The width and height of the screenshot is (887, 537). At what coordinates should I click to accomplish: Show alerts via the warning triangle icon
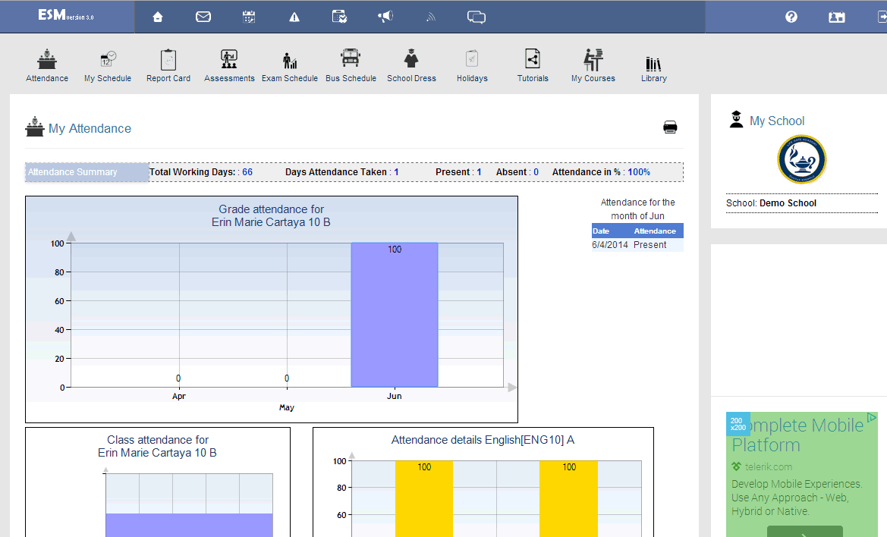[x=294, y=17]
